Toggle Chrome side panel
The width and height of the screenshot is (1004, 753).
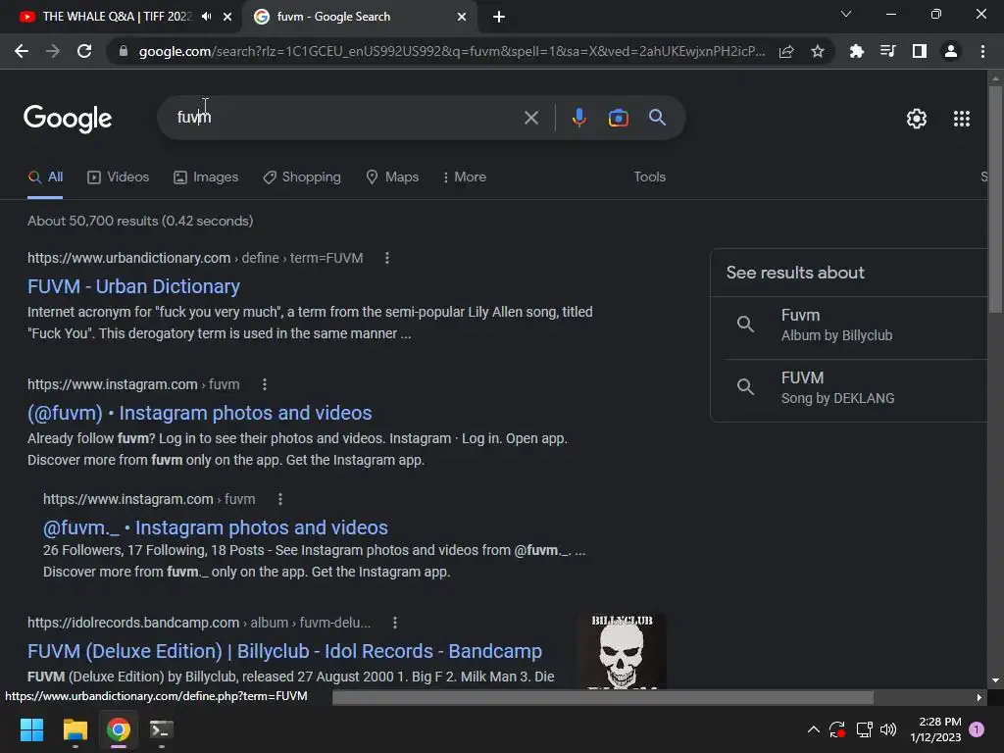919,51
